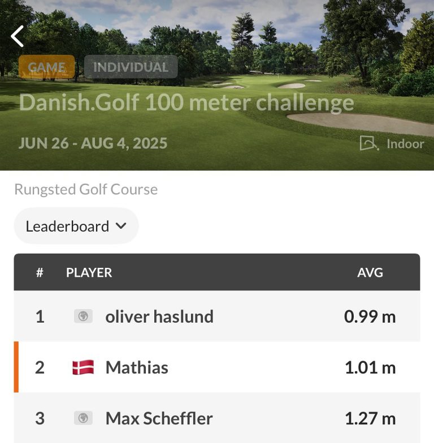Select the INDIVIDUAL tag
434x443 pixels.
[x=131, y=67]
